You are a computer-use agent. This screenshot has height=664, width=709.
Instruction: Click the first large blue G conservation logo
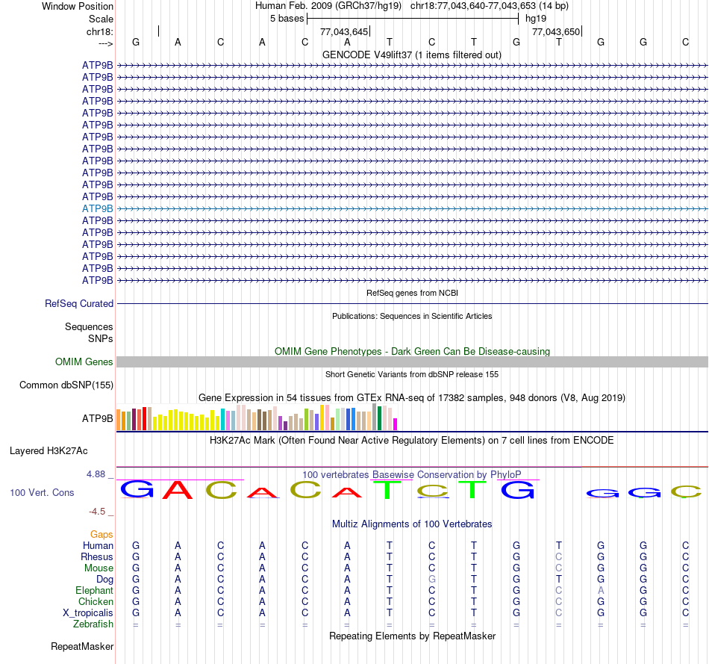[137, 489]
